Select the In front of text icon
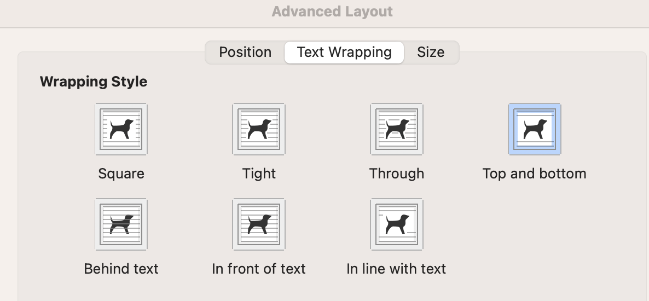The width and height of the screenshot is (649, 301). pyautogui.click(x=259, y=224)
